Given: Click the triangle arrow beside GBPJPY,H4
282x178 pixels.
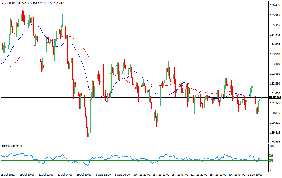Looking at the screenshot, I should coord(3,3).
